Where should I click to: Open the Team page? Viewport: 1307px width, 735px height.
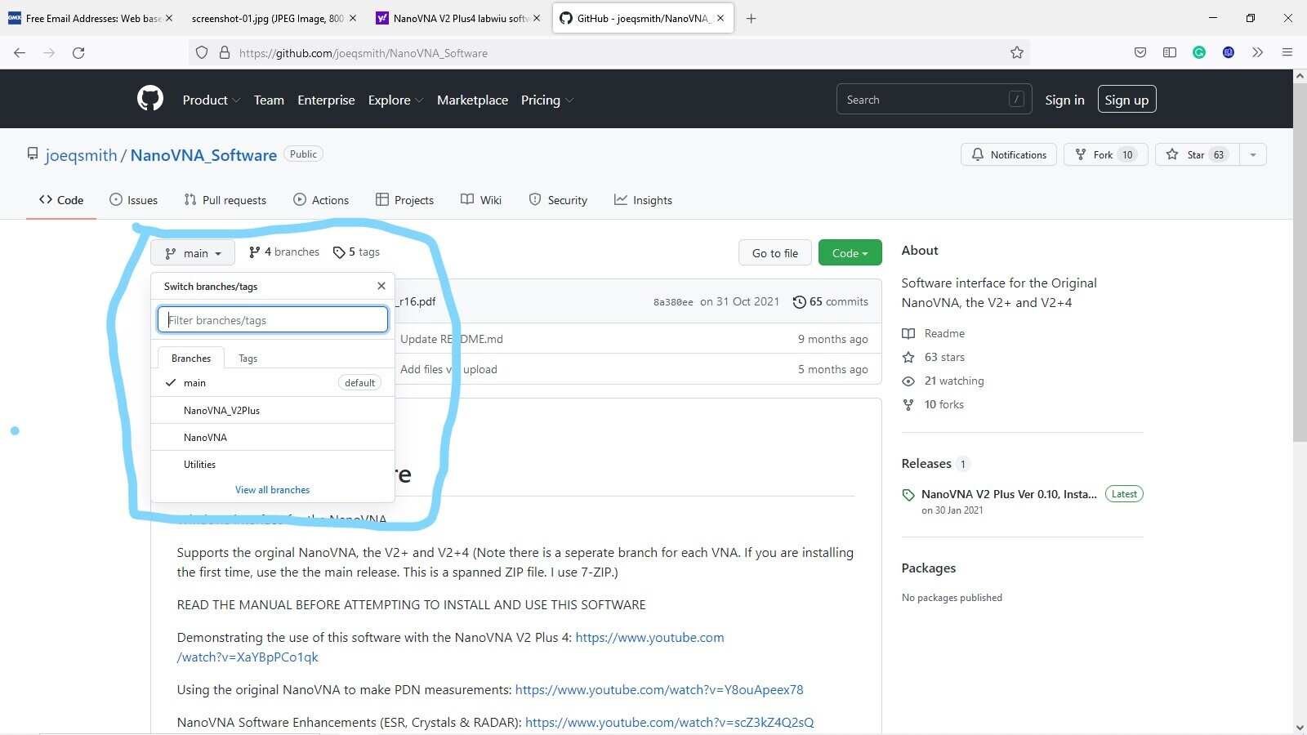coord(269,100)
